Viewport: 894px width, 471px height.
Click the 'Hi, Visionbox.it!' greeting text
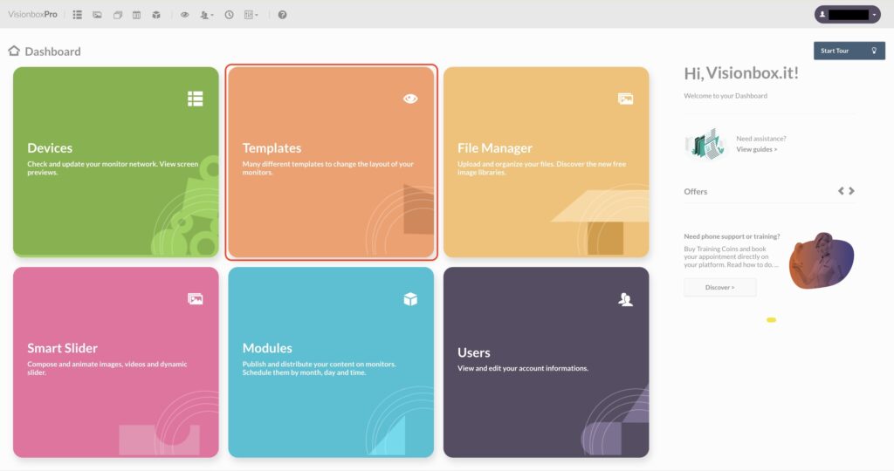pyautogui.click(x=741, y=73)
